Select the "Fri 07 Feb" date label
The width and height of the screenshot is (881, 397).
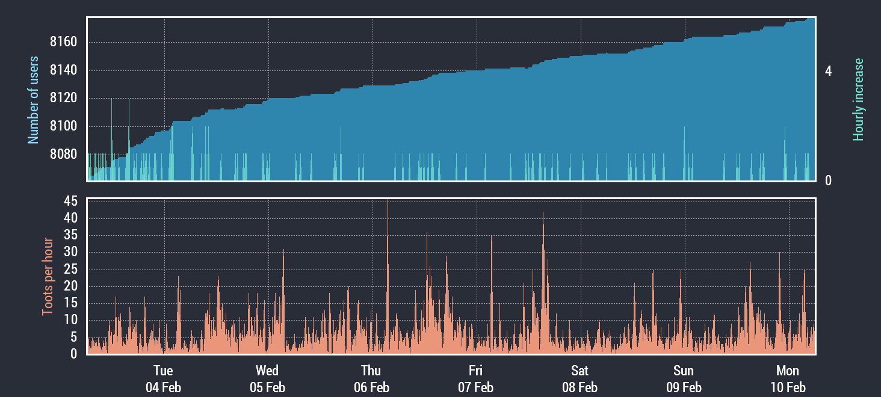pyautogui.click(x=475, y=378)
